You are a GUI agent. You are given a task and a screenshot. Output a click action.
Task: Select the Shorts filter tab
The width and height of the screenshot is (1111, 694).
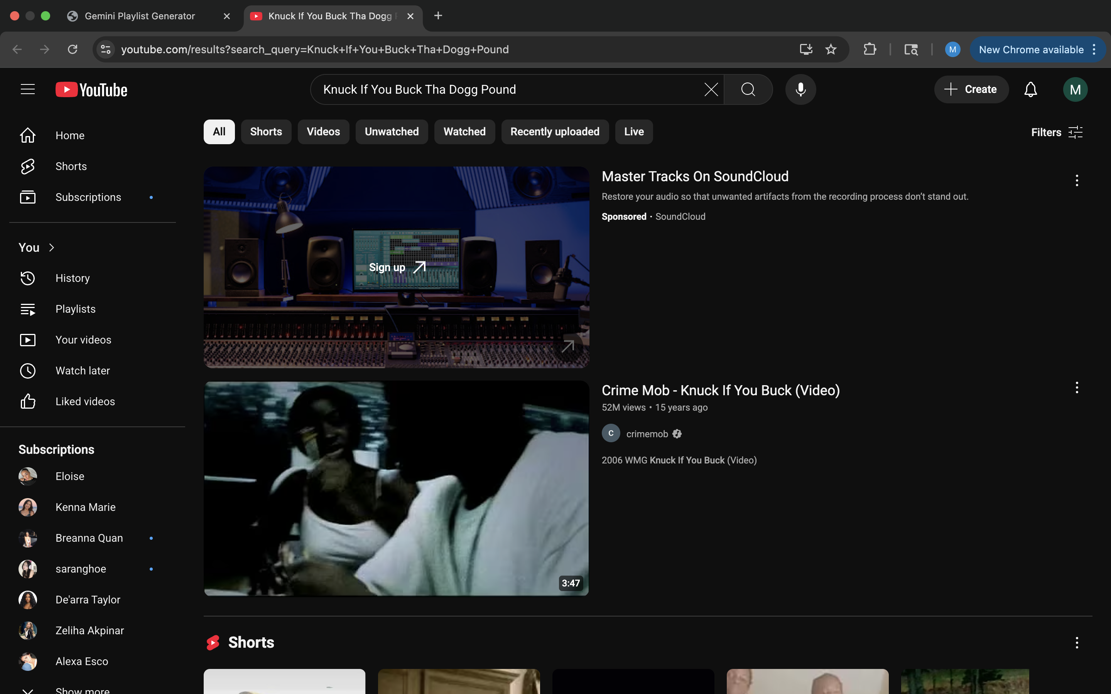coord(266,132)
